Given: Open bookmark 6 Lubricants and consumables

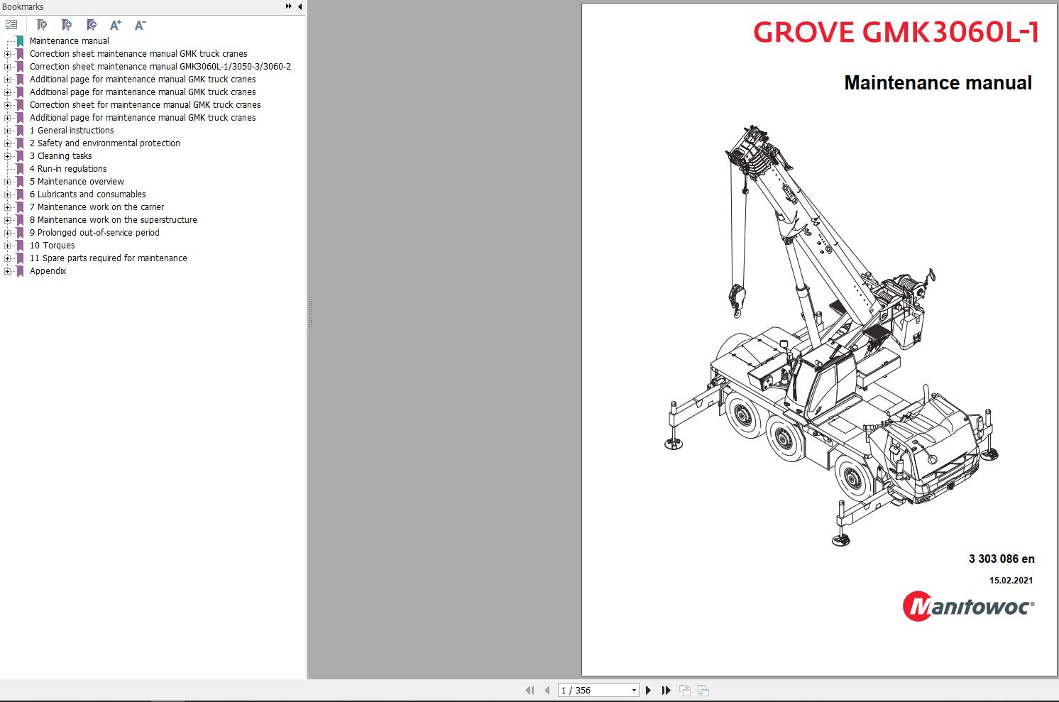Looking at the screenshot, I should tap(88, 194).
